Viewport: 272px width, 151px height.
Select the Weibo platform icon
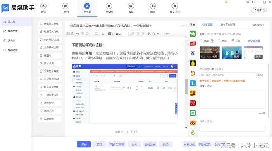(193, 123)
